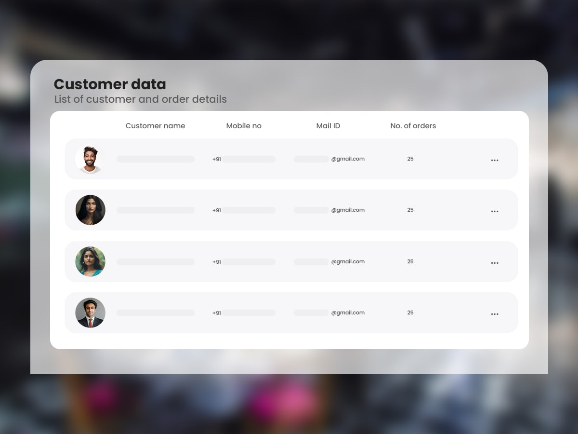Click the avatar of the bearded man in white shirt
Viewport: 578px width, 434px height.
pos(90,159)
